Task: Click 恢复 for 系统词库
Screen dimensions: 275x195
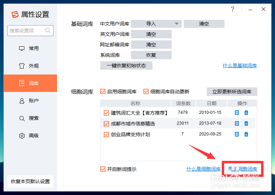Action: (151, 55)
